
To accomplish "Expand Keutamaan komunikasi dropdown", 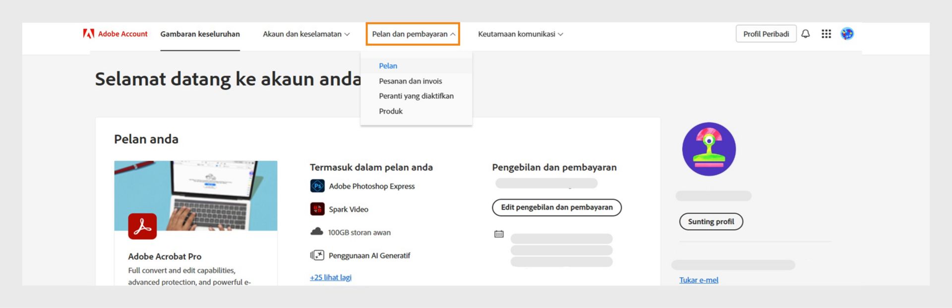I will pyautogui.click(x=520, y=34).
